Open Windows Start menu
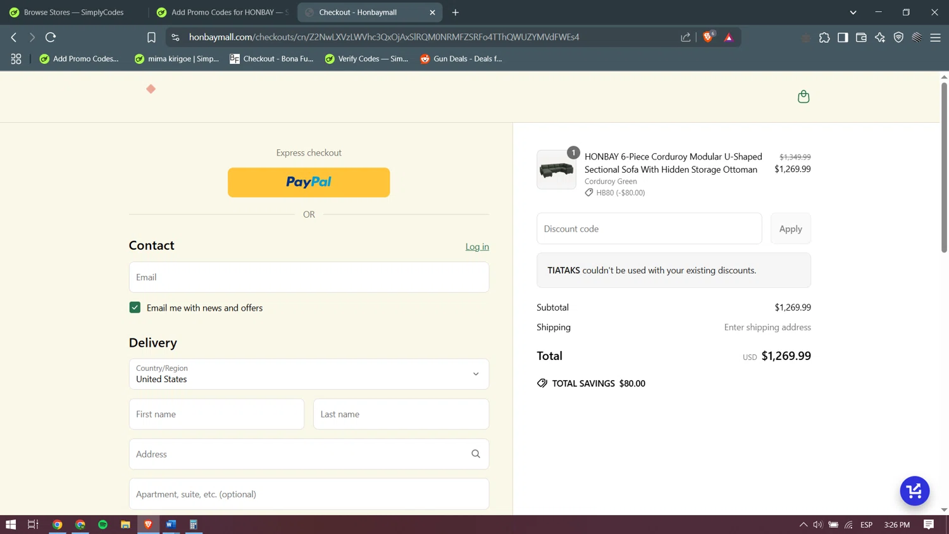 pyautogui.click(x=11, y=525)
